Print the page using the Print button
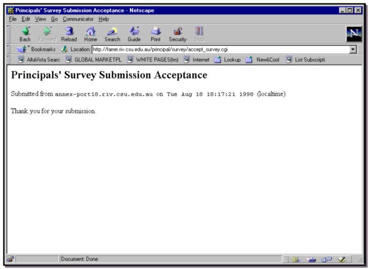 coord(156,34)
